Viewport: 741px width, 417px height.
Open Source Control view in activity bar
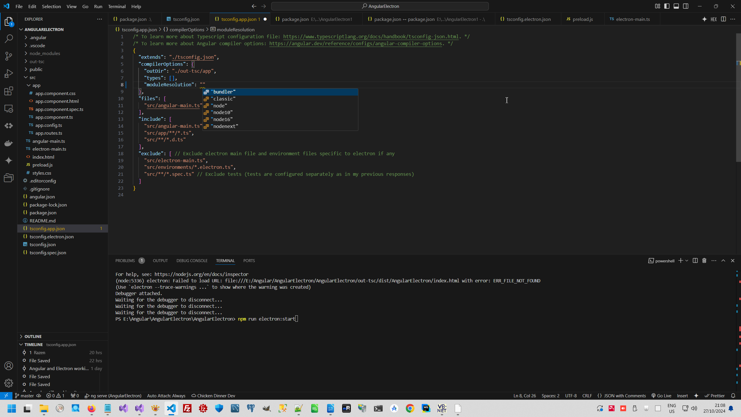click(x=9, y=56)
